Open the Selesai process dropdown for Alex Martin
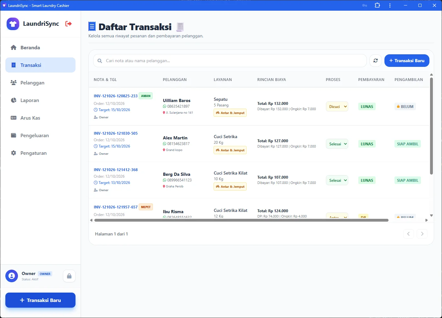442x318 pixels. pos(337,144)
